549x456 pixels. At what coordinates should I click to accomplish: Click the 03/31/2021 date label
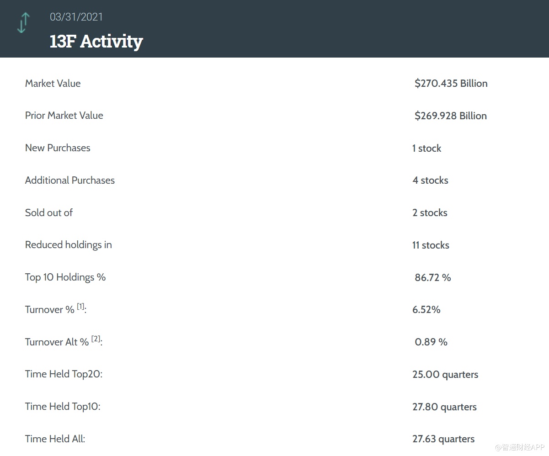click(76, 17)
